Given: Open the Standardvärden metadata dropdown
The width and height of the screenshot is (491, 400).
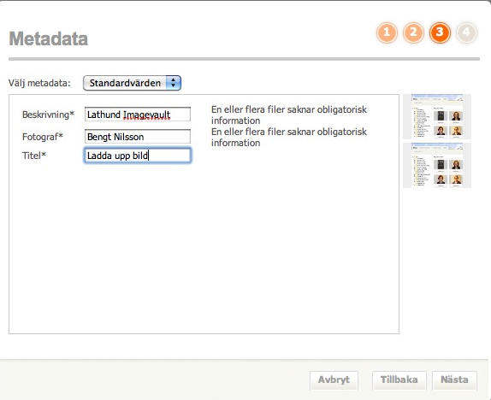Looking at the screenshot, I should tap(132, 83).
